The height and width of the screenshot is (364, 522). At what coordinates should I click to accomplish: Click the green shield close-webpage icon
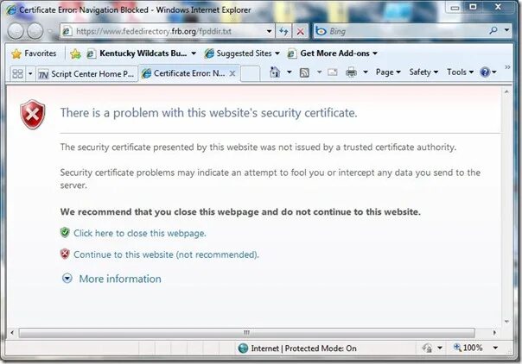click(65, 233)
